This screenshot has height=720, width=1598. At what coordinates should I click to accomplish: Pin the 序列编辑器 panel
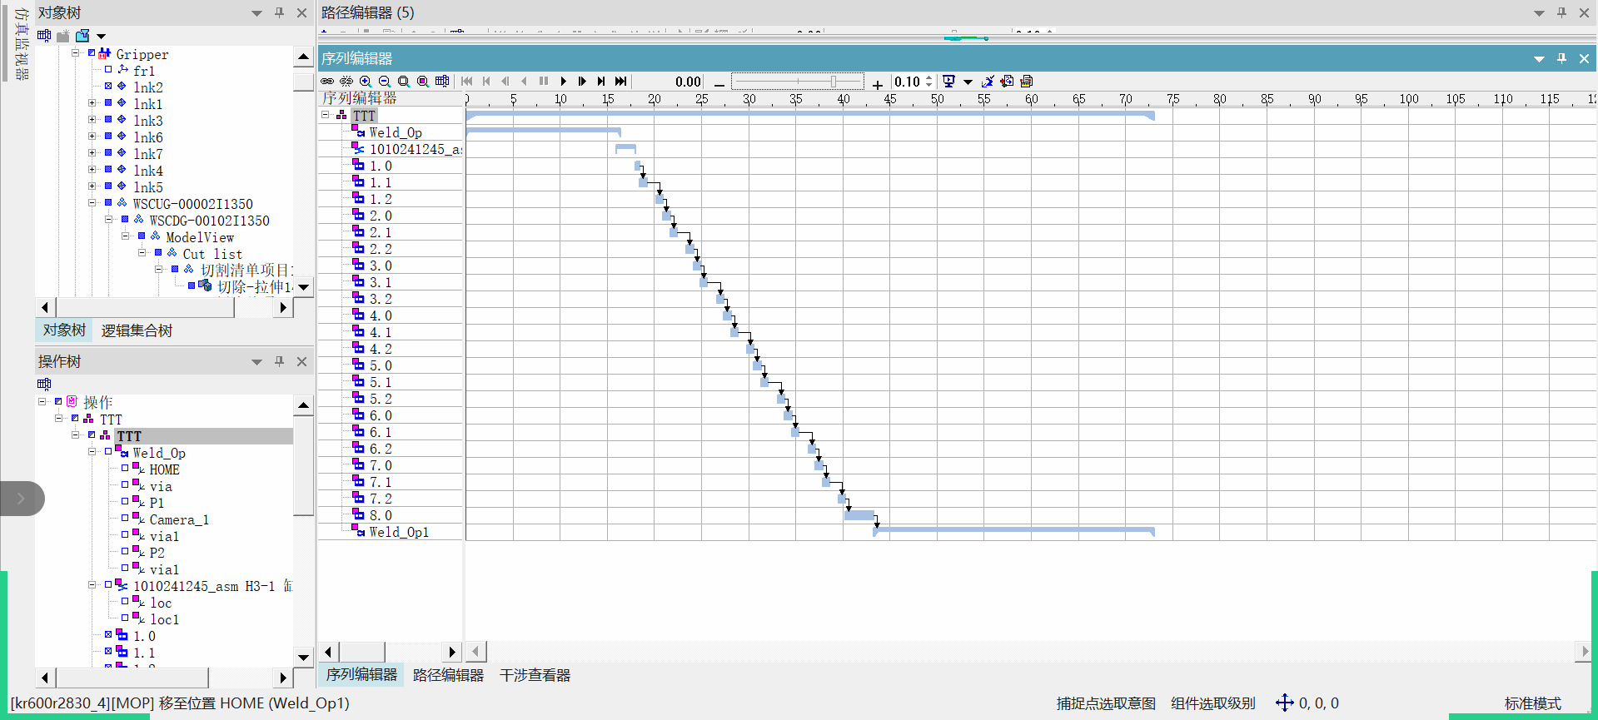point(1561,58)
